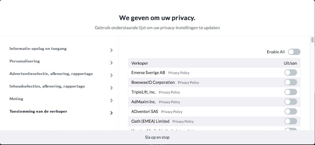Image resolution: width=315 pixels, height=145 pixels.
Task: Expand the Personalisering chevron arrow
Action: 112,63
